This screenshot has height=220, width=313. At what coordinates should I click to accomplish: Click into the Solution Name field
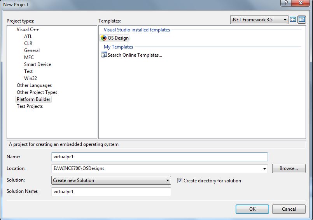[x=111, y=192]
